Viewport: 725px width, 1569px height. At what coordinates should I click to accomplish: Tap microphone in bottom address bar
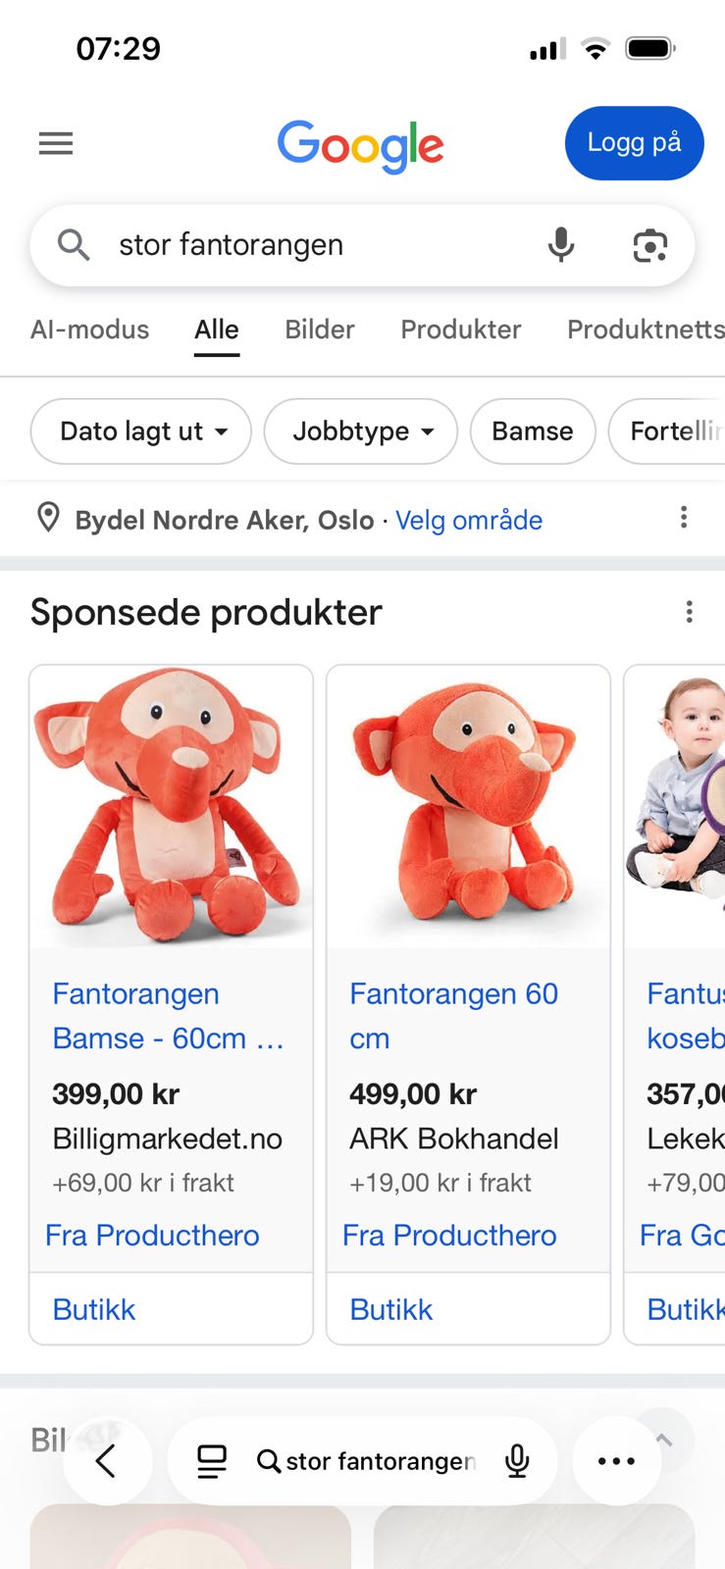[517, 1461]
